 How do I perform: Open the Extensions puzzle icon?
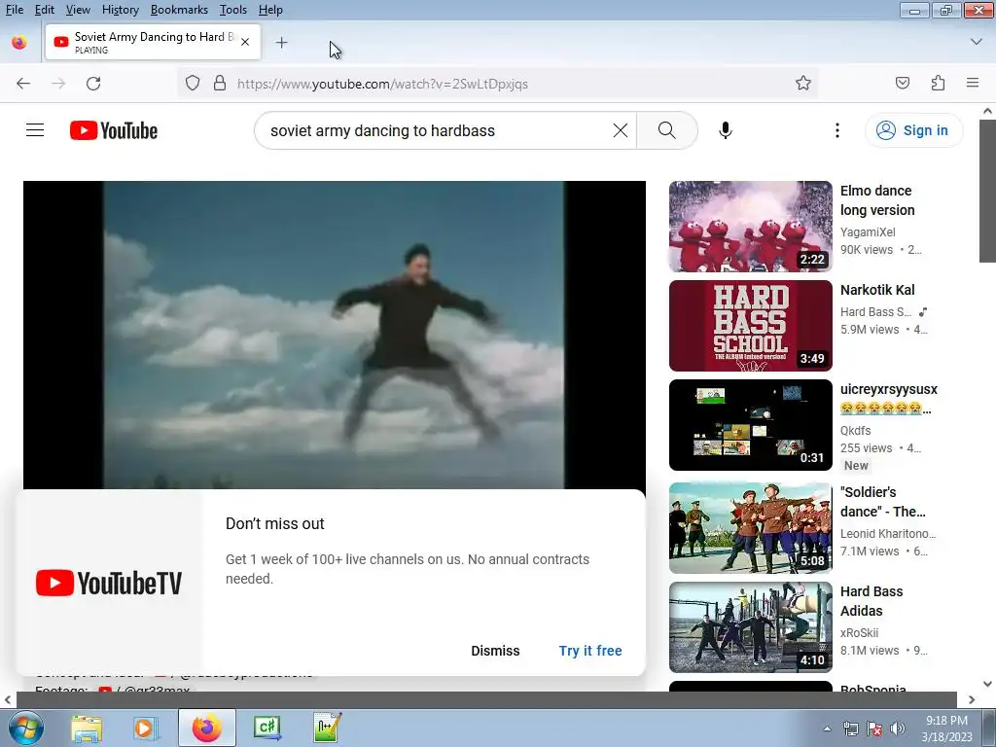(x=939, y=84)
